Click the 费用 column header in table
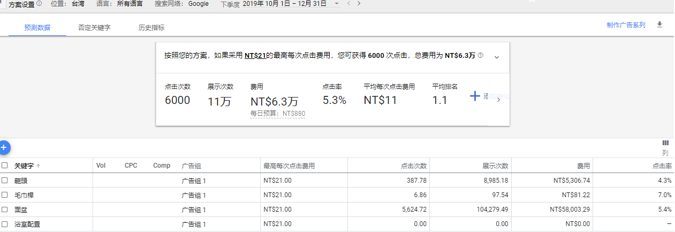 pos(583,166)
